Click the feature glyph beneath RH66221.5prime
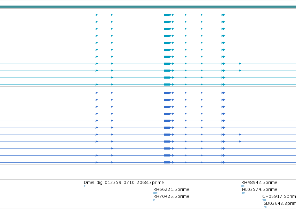The width and height of the screenshot is (296, 209). pos(155,193)
